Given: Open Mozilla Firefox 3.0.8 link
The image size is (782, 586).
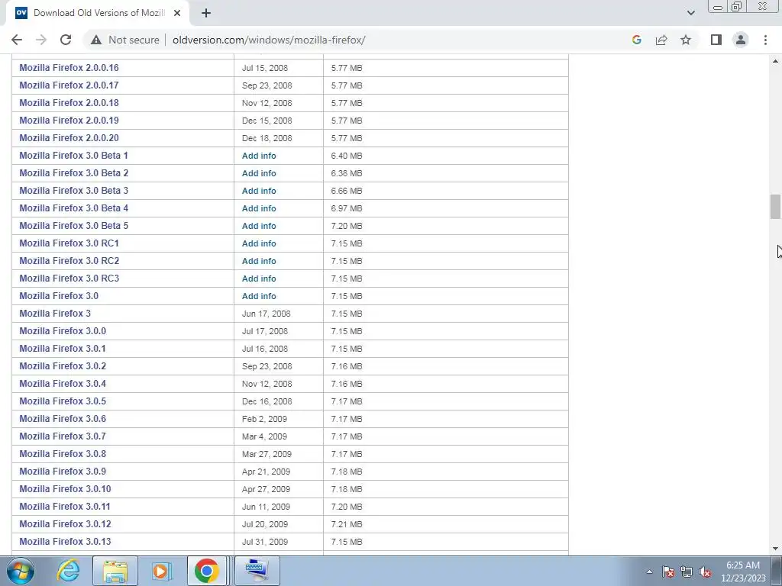Looking at the screenshot, I should point(63,453).
